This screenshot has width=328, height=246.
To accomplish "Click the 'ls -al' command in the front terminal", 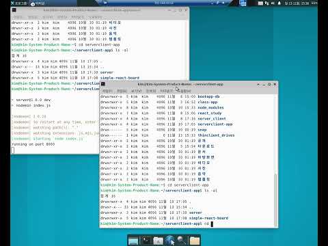I will pyautogui.click(x=210, y=191).
